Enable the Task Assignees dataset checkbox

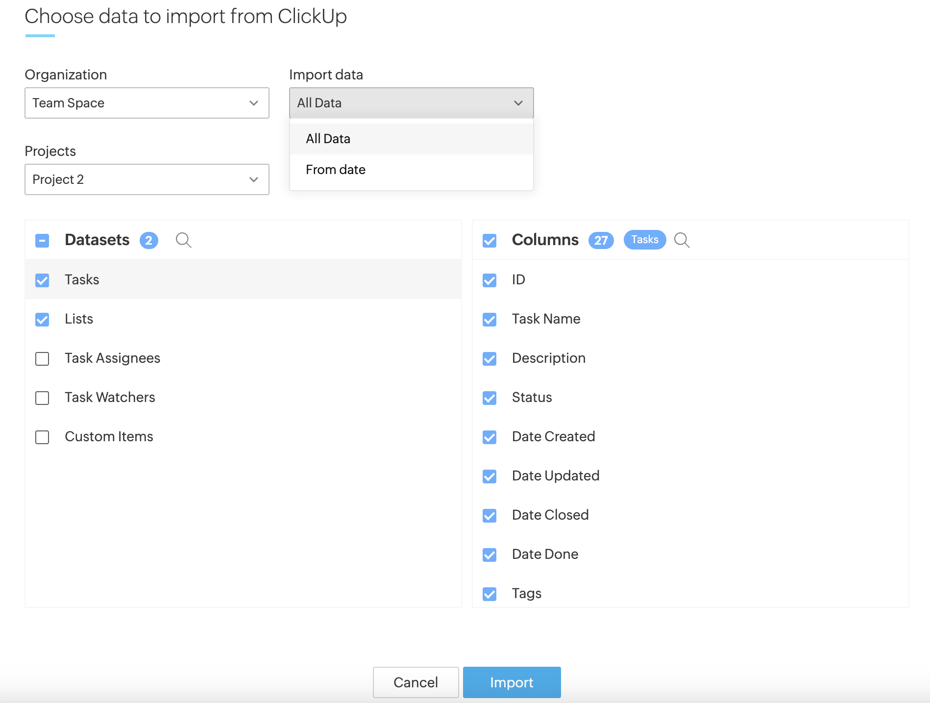point(42,359)
